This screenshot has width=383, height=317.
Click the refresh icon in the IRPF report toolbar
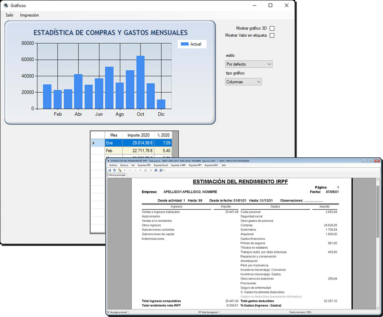click(115, 170)
